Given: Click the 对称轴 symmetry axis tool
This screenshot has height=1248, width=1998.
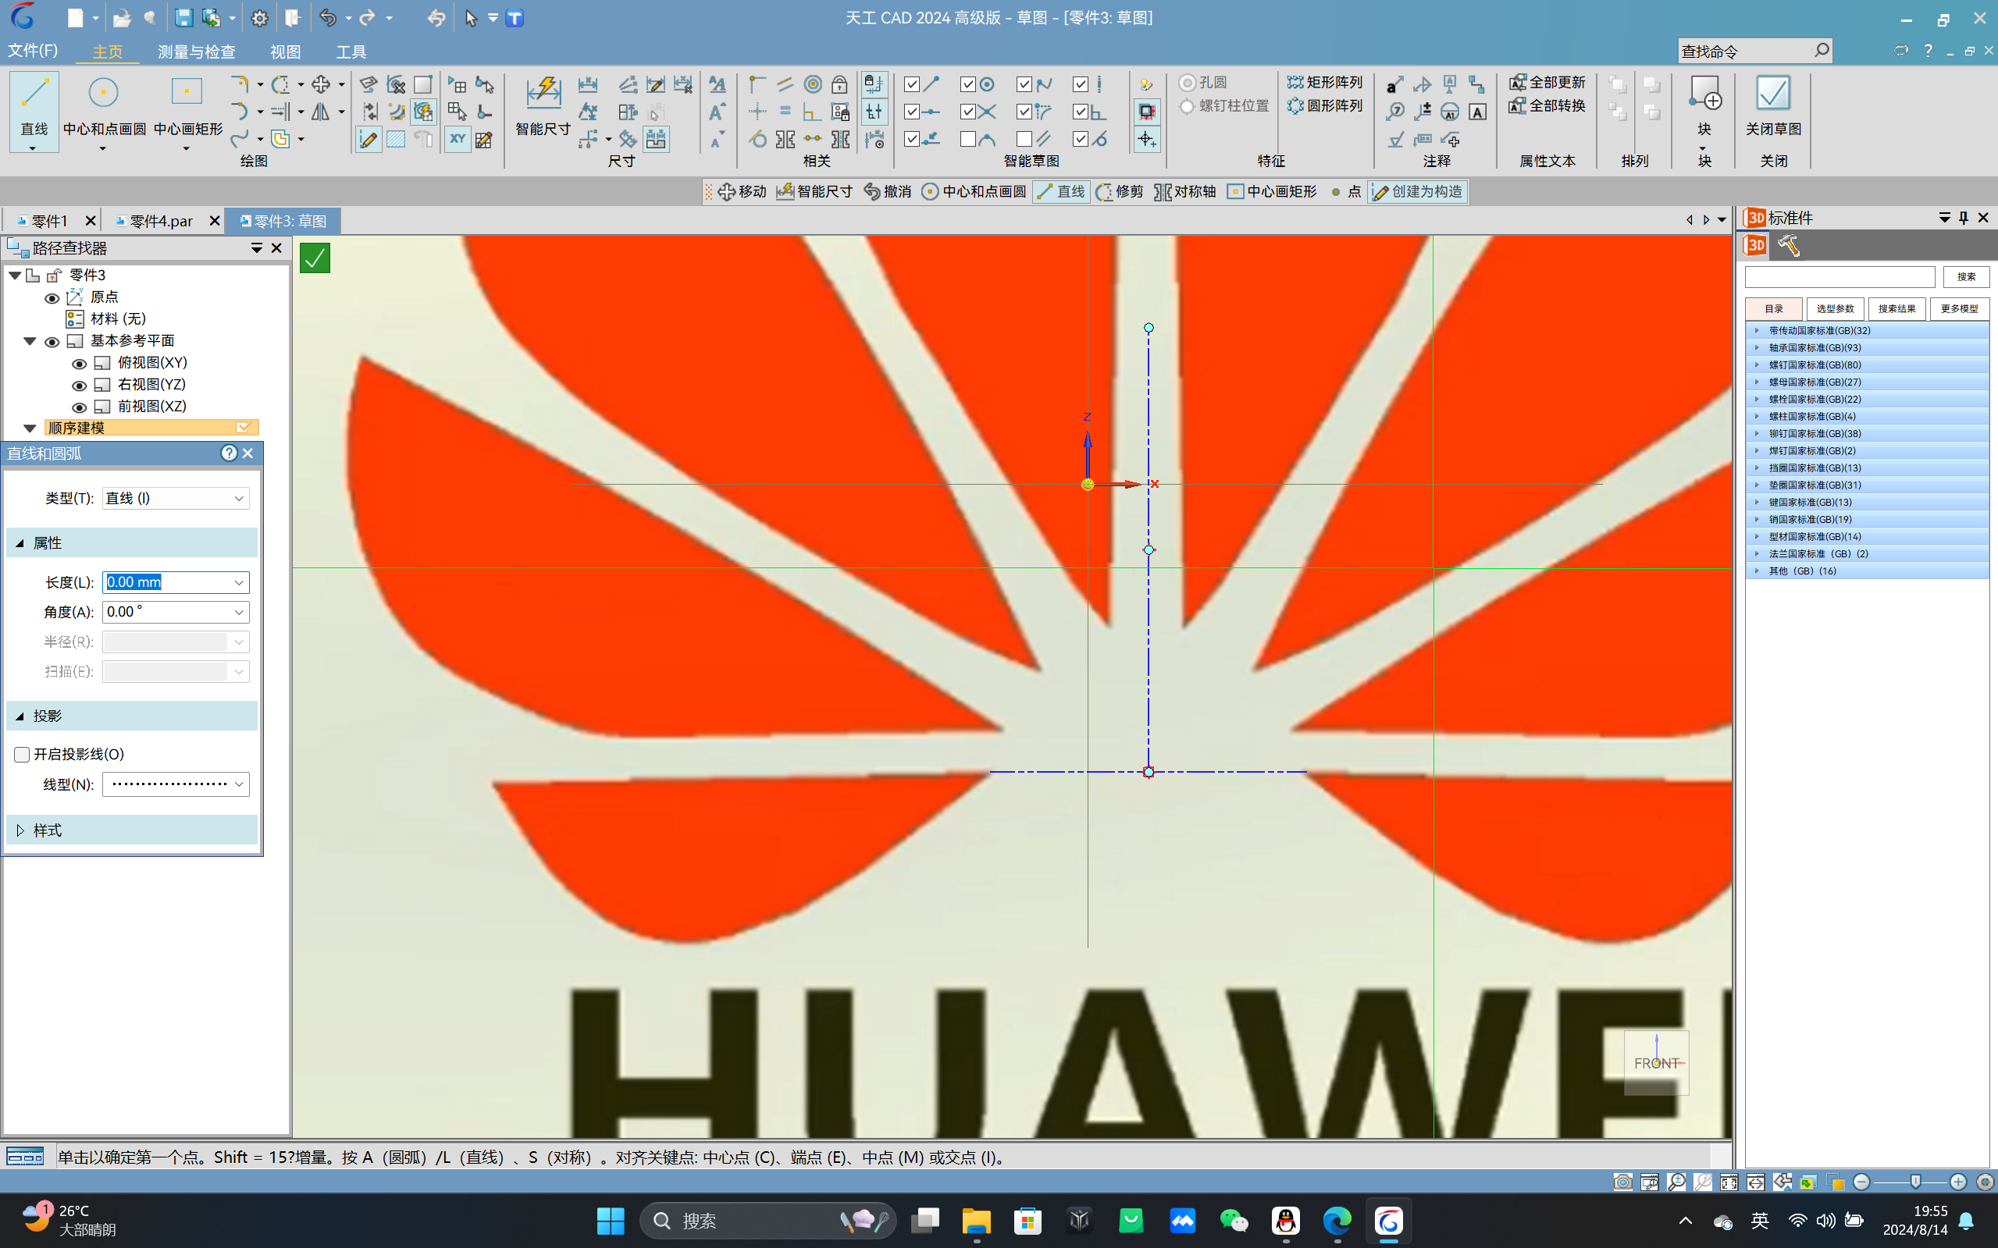Looking at the screenshot, I should coord(1184,191).
